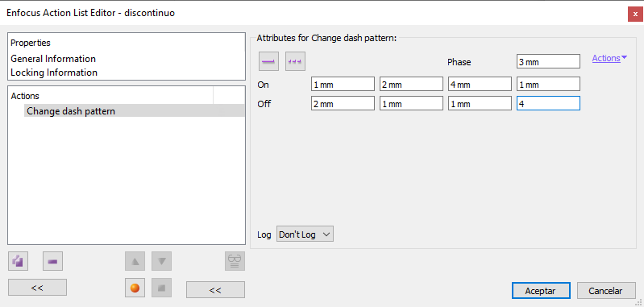
Task: Select the solid line pattern icon
Action: click(x=269, y=61)
